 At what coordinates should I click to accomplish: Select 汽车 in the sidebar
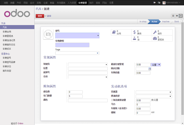click(x=17, y=27)
